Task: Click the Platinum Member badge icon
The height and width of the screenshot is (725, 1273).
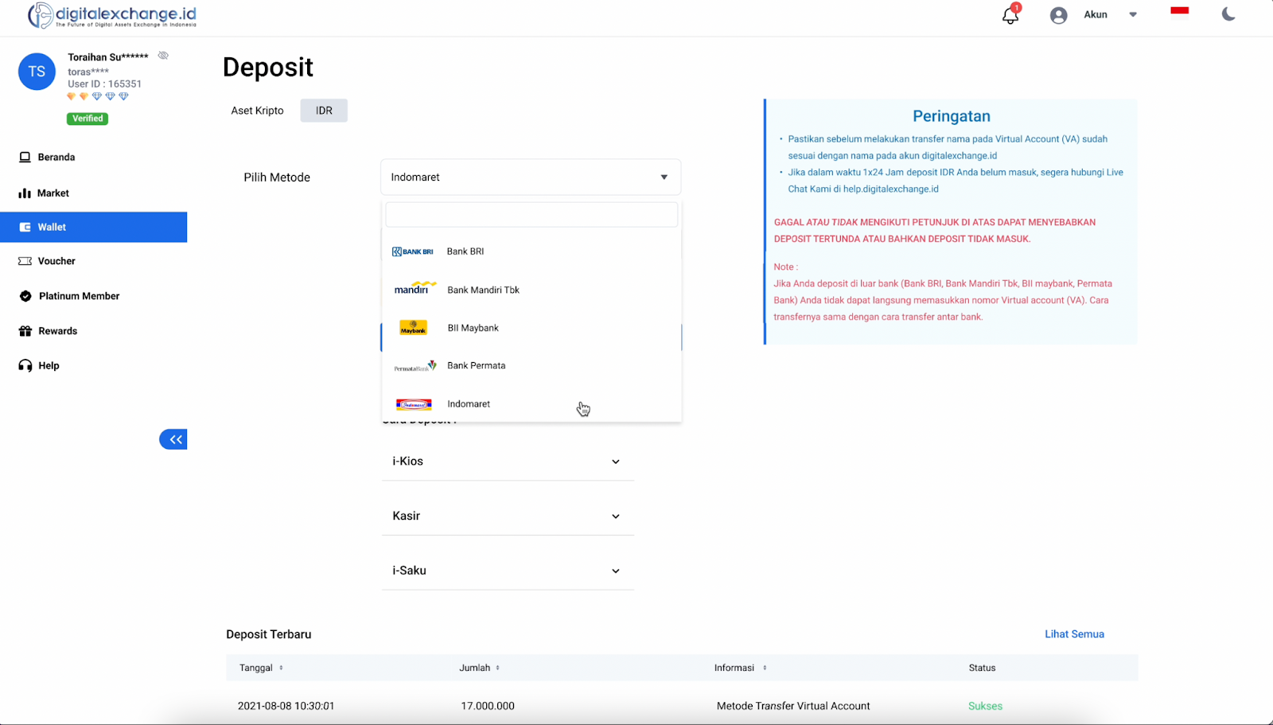Action: [25, 296]
